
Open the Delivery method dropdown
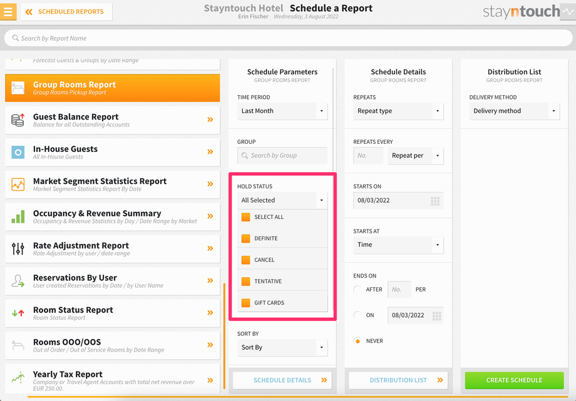[x=514, y=111]
